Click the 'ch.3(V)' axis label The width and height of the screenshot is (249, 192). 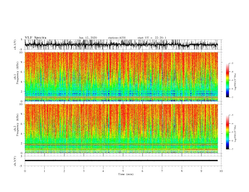tap(15, 161)
